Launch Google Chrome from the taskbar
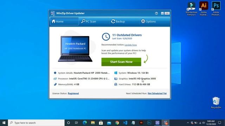225x126 pixels. click(117, 123)
